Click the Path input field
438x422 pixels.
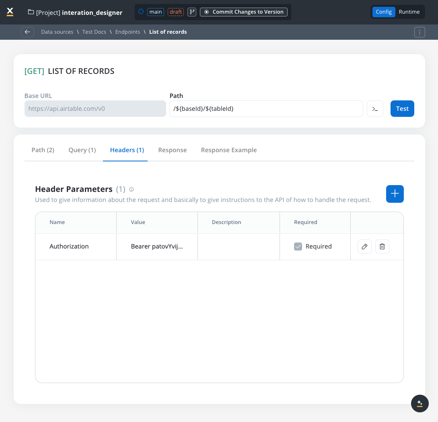pyautogui.click(x=266, y=109)
